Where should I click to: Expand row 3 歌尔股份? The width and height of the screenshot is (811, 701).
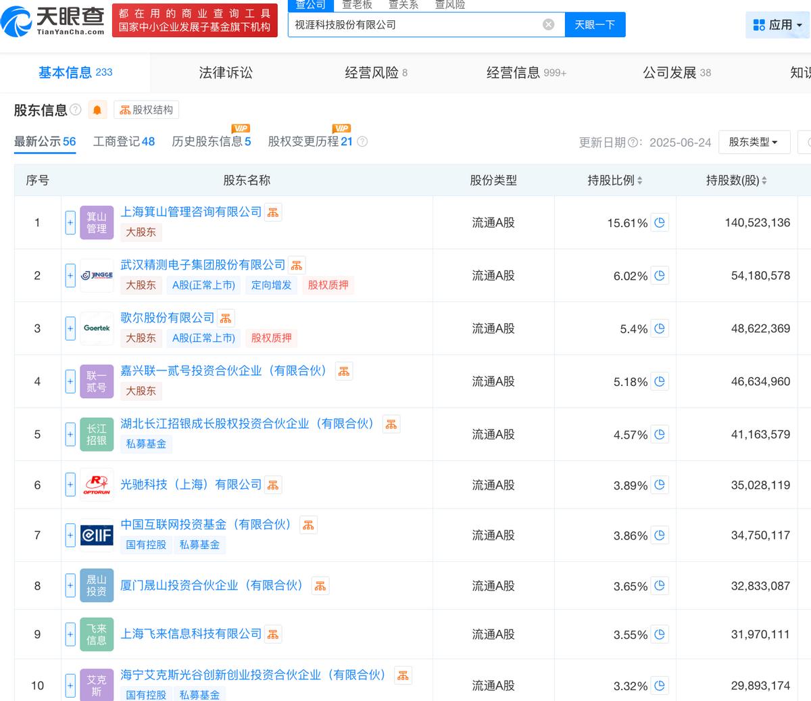coord(70,329)
